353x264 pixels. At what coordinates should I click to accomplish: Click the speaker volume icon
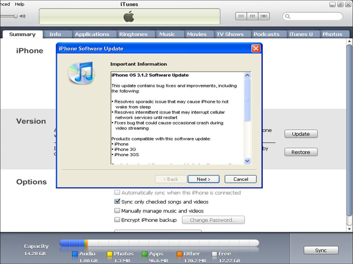(23, 16)
